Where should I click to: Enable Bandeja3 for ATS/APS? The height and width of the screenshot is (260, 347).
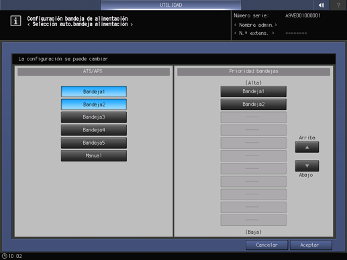point(94,117)
